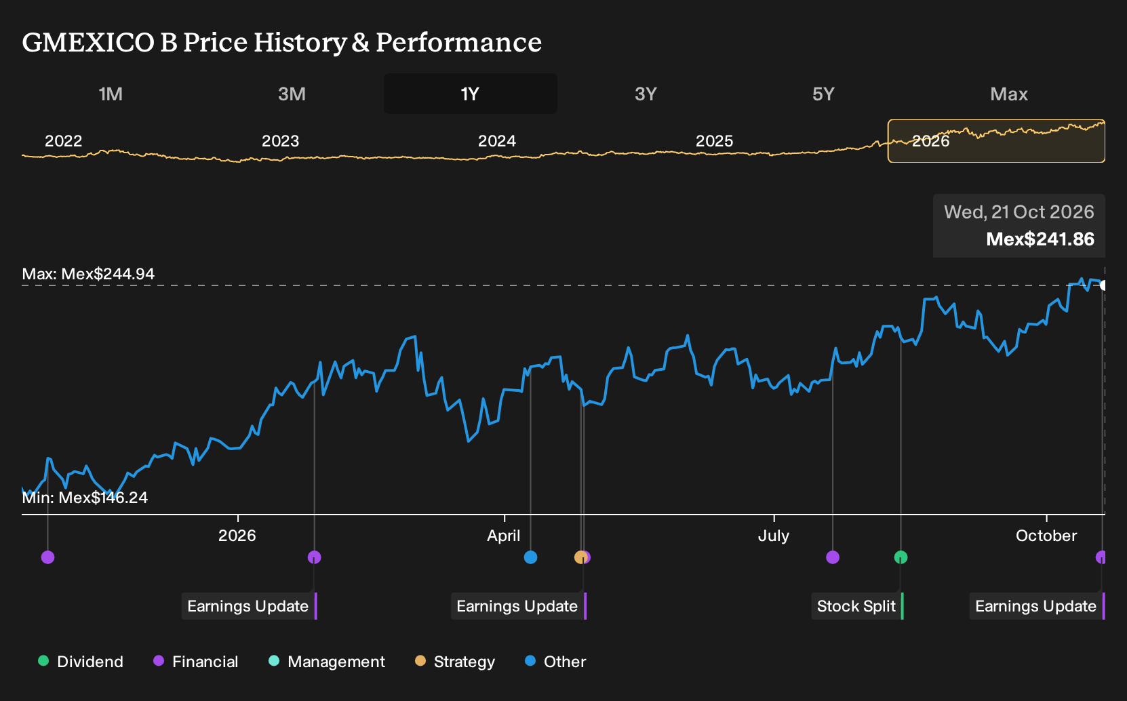Click the white current-price point on the chart

[x=1104, y=285]
